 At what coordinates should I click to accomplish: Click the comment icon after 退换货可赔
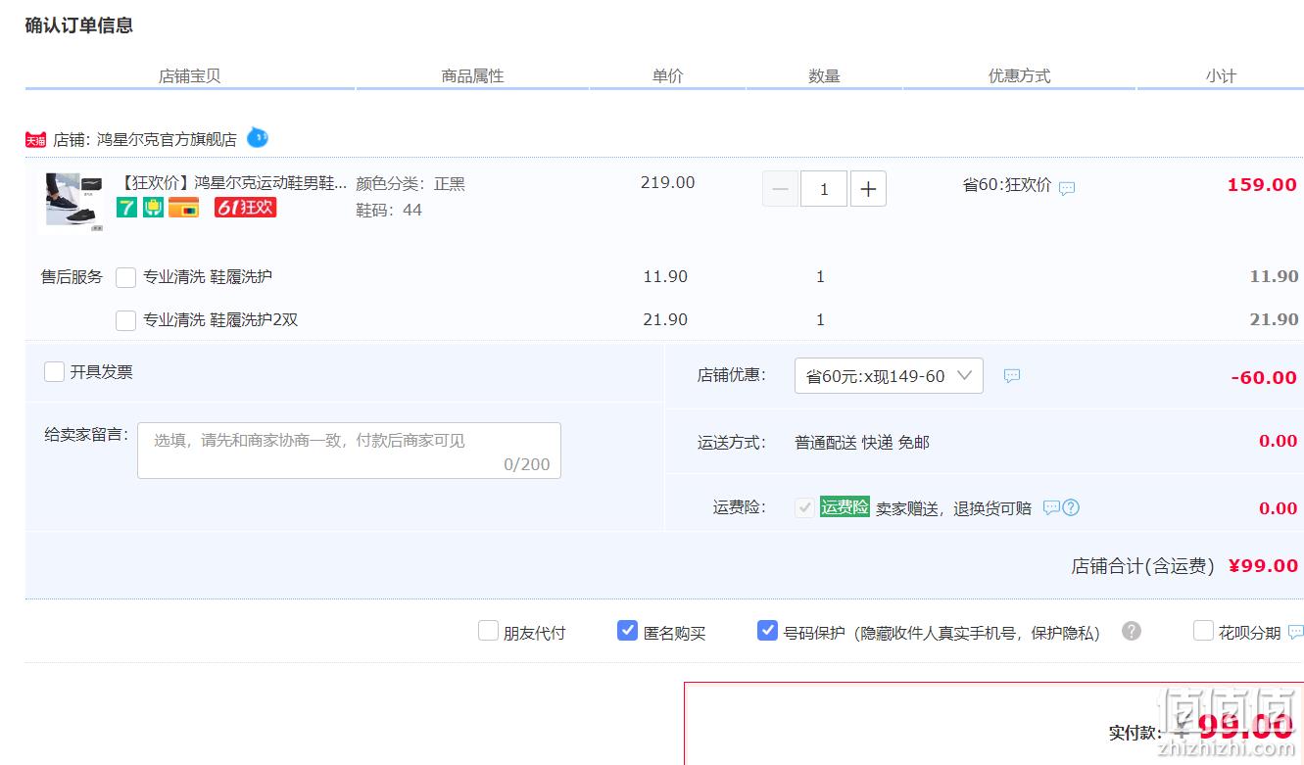[1051, 507]
